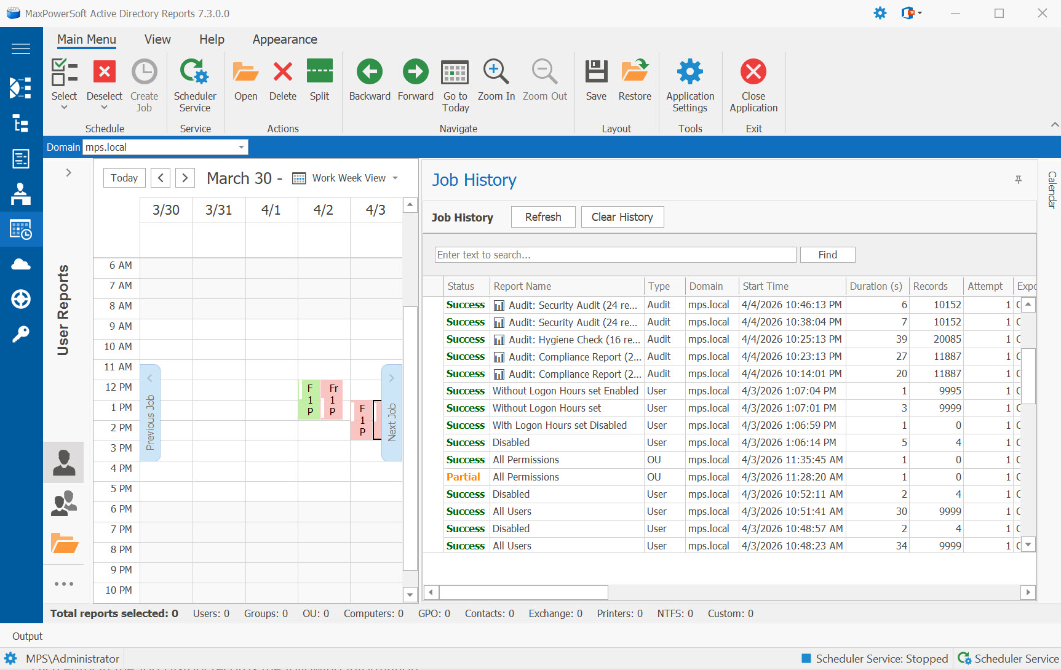The height and width of the screenshot is (670, 1061).
Task: Open the key-shaped permissions section in sidebar
Action: (x=21, y=333)
